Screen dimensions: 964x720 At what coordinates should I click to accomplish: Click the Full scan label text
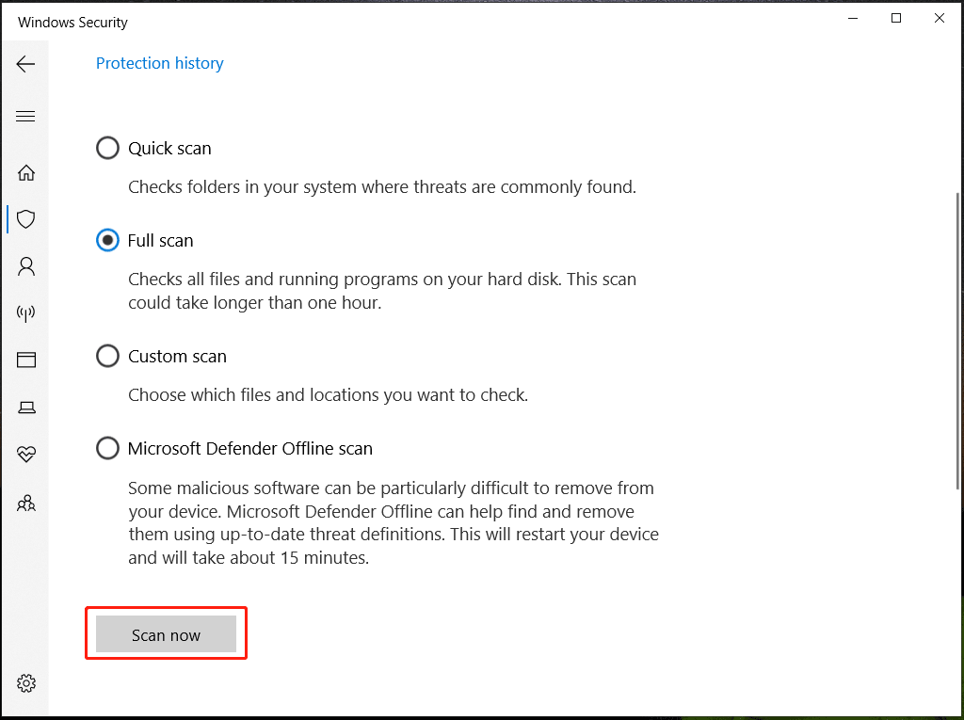pos(161,240)
